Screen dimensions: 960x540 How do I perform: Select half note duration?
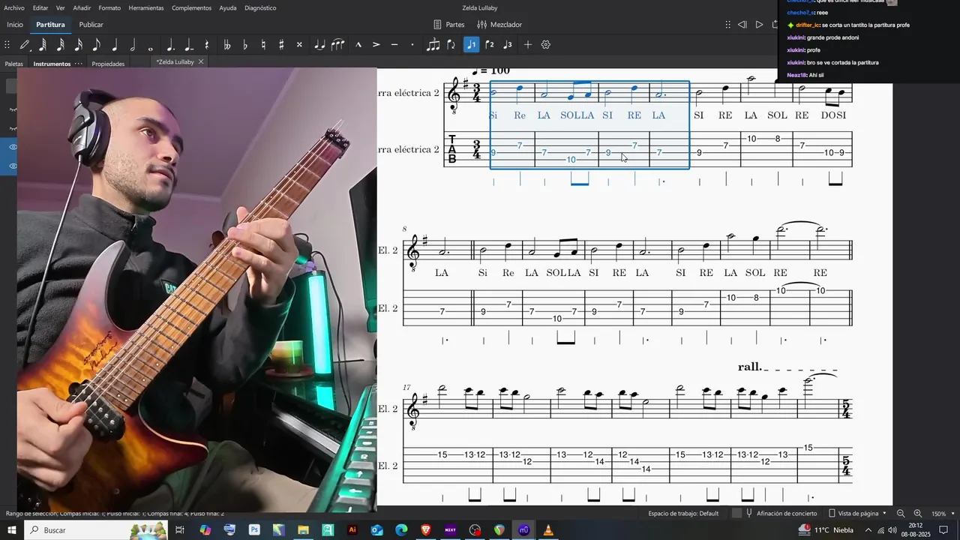[x=133, y=45]
